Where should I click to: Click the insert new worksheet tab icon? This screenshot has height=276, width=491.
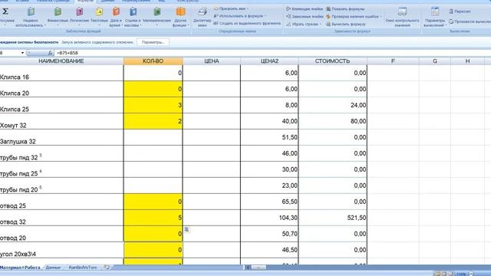tap(107, 268)
